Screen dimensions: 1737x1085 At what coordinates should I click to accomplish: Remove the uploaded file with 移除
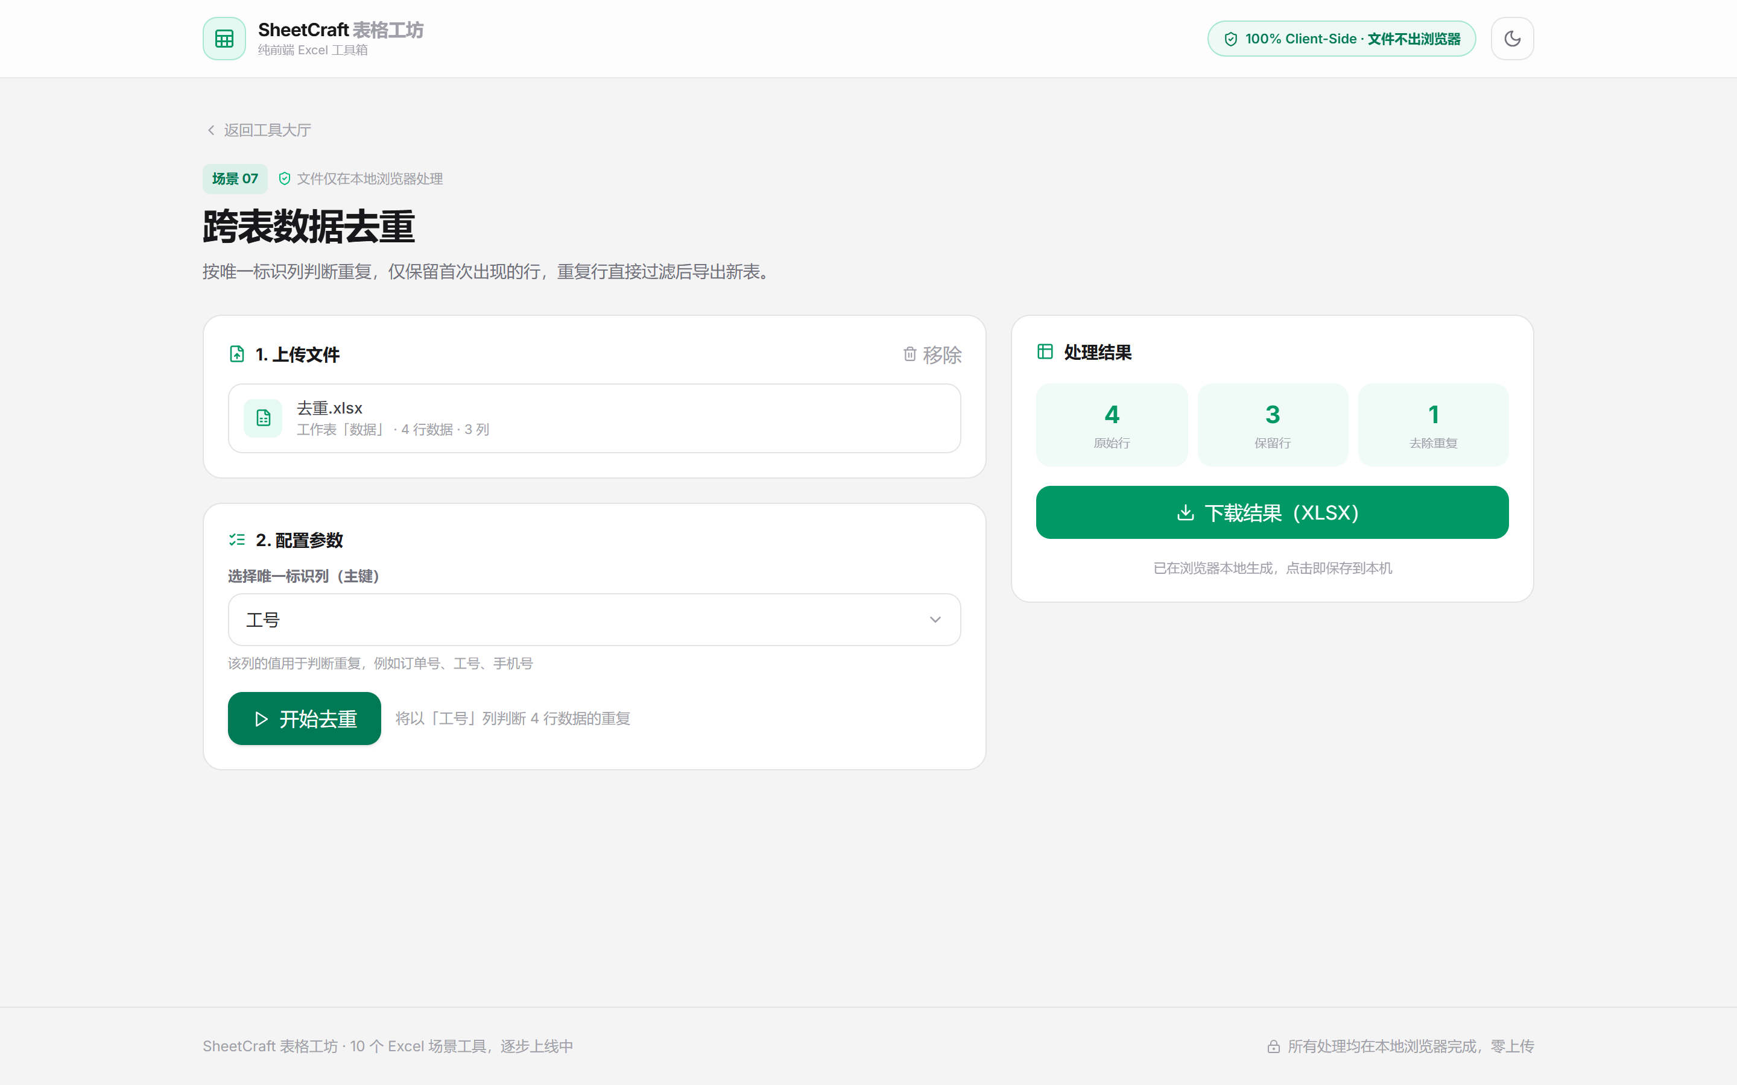pyautogui.click(x=932, y=354)
